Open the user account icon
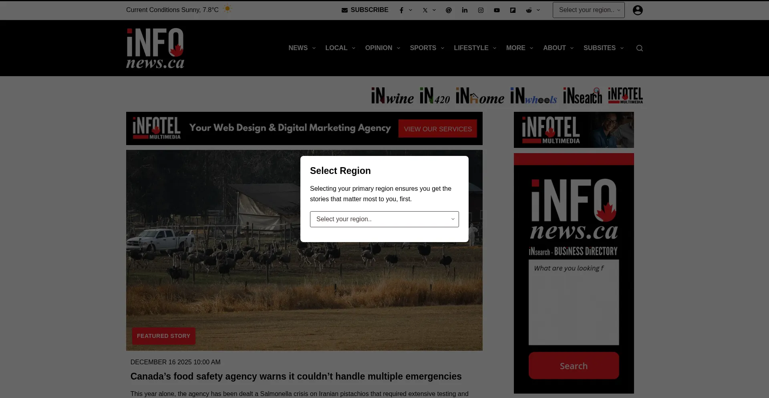 click(x=638, y=10)
